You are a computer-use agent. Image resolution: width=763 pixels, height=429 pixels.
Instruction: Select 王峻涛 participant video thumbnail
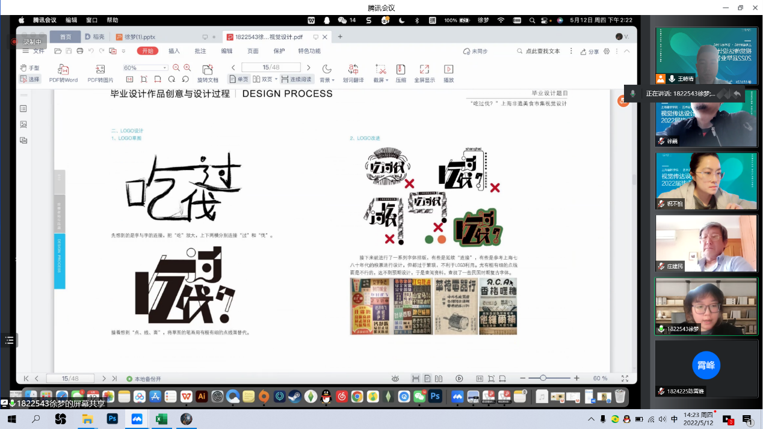[x=706, y=55]
